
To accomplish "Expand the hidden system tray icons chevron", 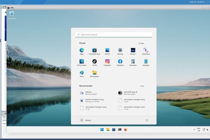I will [x=194, y=129].
